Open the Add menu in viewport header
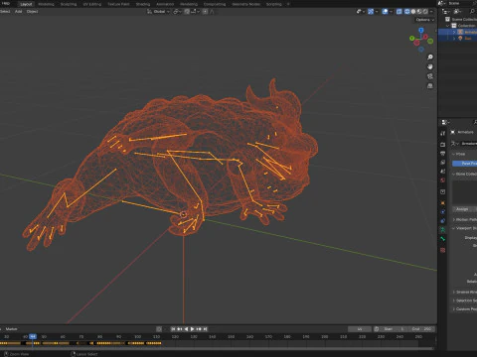Image resolution: width=477 pixels, height=357 pixels. [x=18, y=12]
